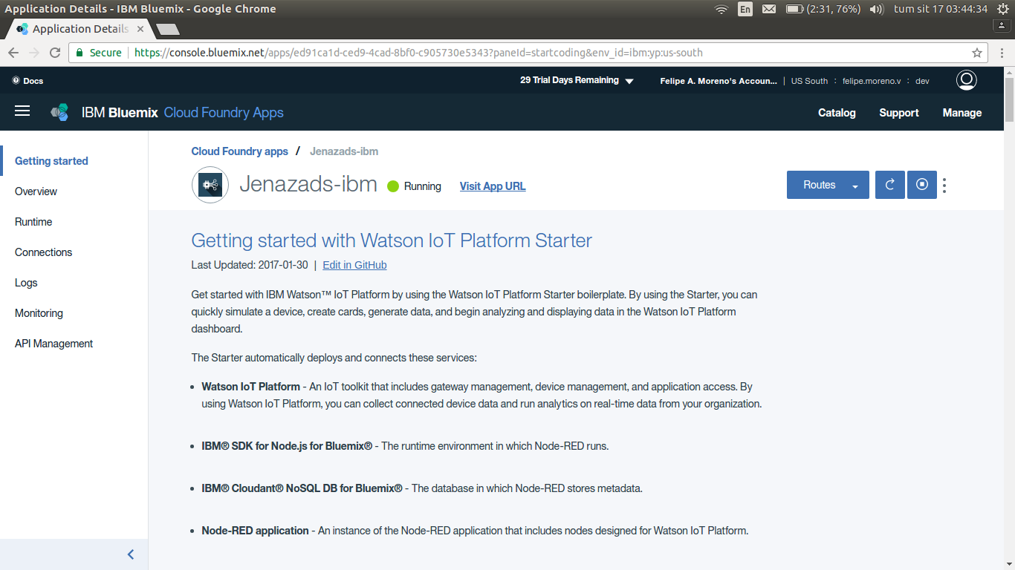Open a new Chrome tab
This screenshot has height=570, width=1015.
tap(168, 30)
